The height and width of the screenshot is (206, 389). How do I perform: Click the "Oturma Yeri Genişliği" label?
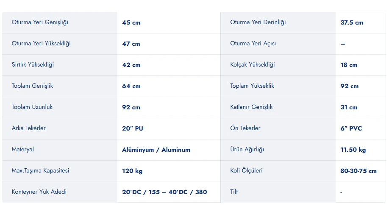pos(40,22)
